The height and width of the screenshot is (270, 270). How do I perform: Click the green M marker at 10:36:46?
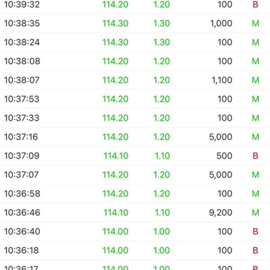pyautogui.click(x=255, y=213)
